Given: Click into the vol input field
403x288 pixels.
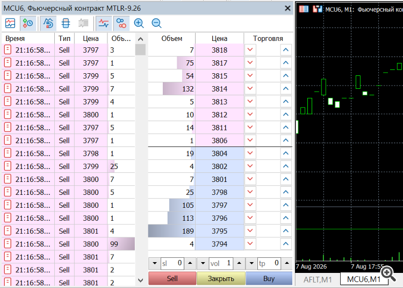Looking at the screenshot, I should pyautogui.click(x=221, y=263).
